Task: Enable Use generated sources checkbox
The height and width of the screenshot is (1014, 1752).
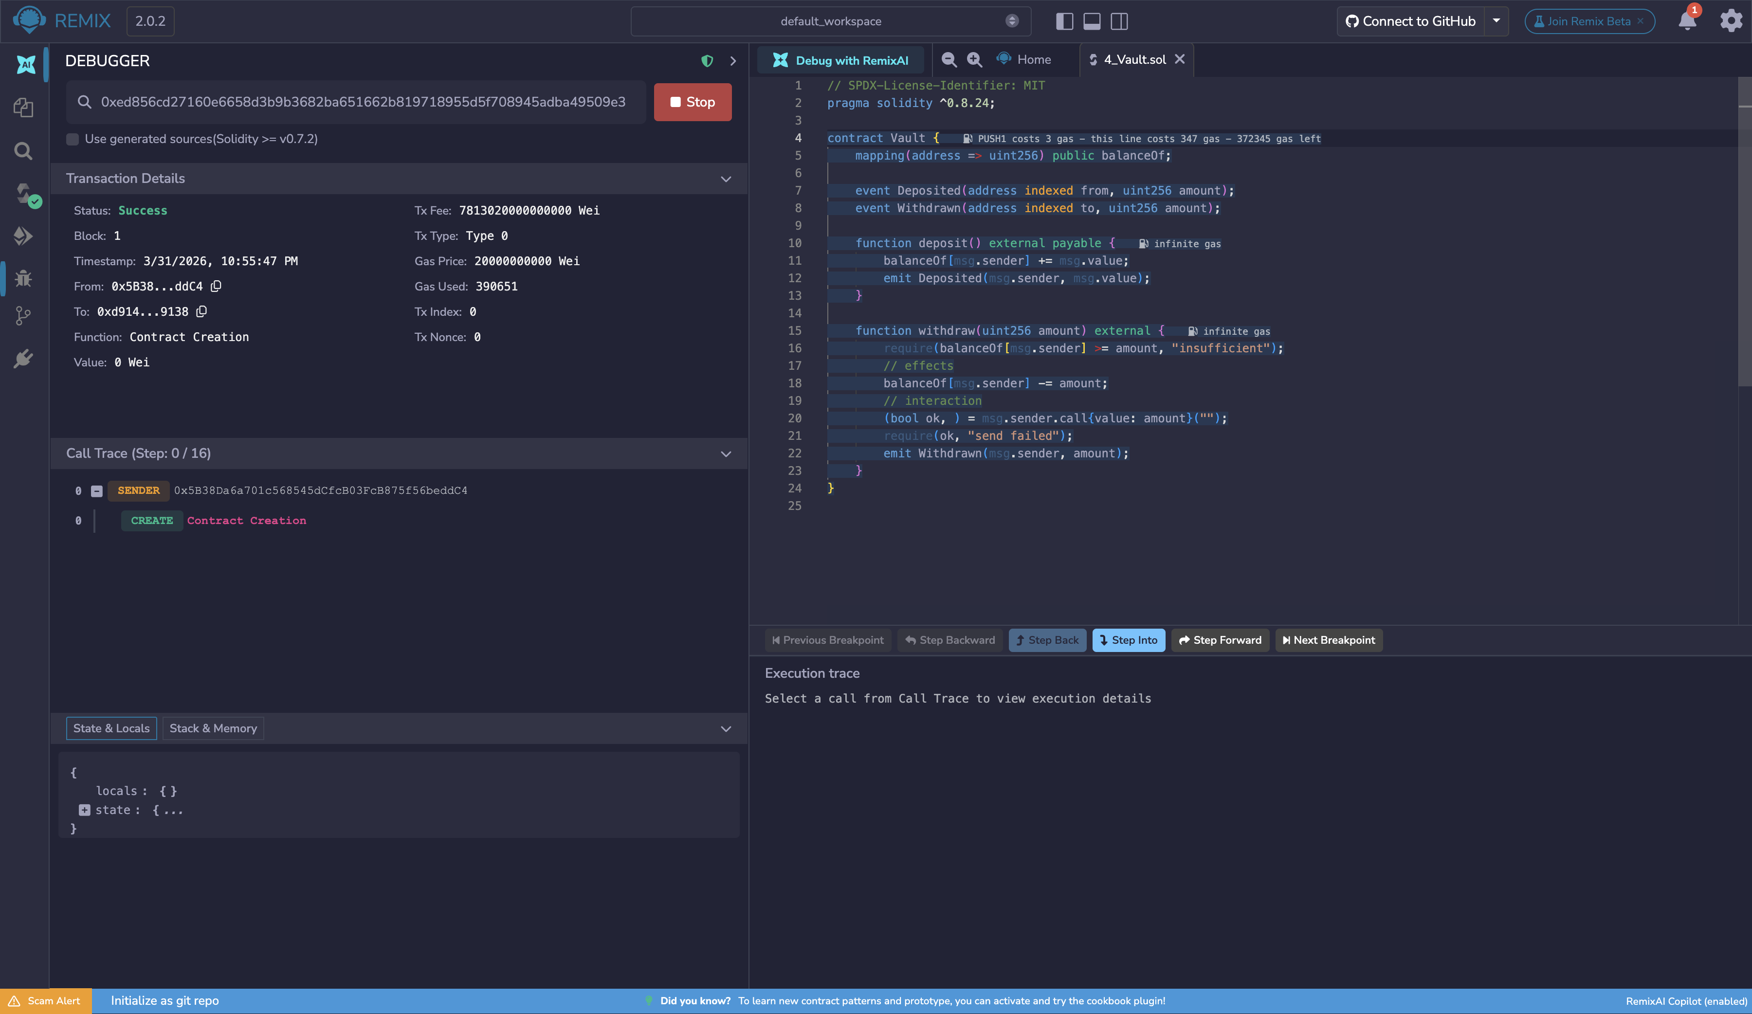Action: pyautogui.click(x=73, y=139)
